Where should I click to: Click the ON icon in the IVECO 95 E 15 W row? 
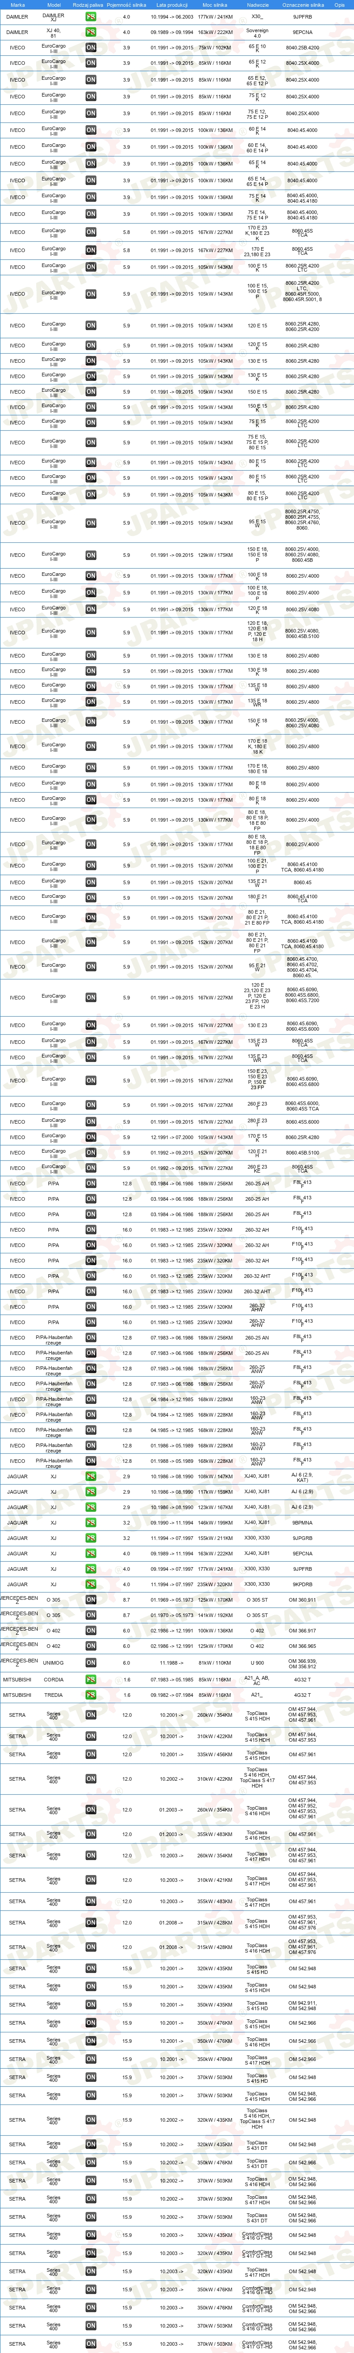(x=91, y=523)
